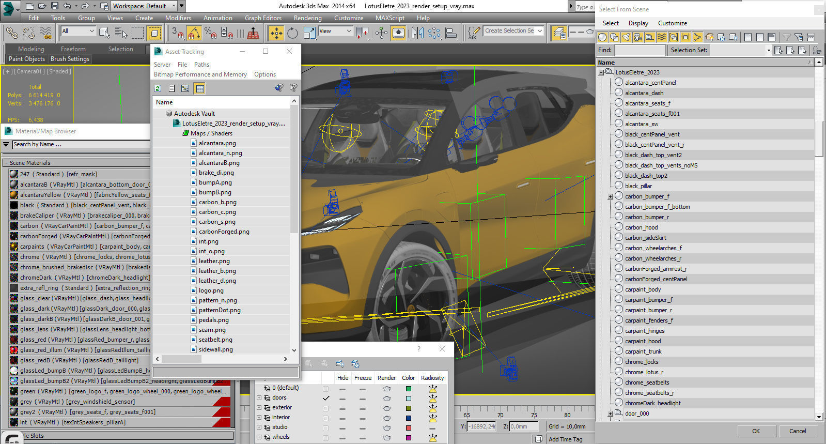Click the Find input field

point(640,50)
